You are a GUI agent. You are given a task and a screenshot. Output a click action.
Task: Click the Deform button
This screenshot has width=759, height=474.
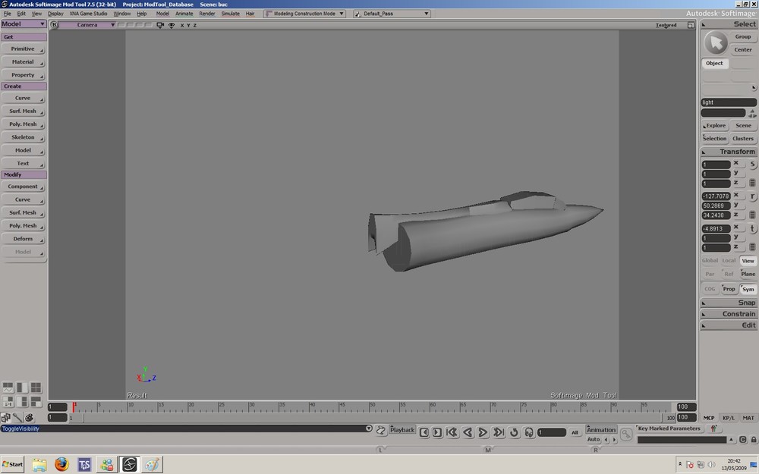23,239
